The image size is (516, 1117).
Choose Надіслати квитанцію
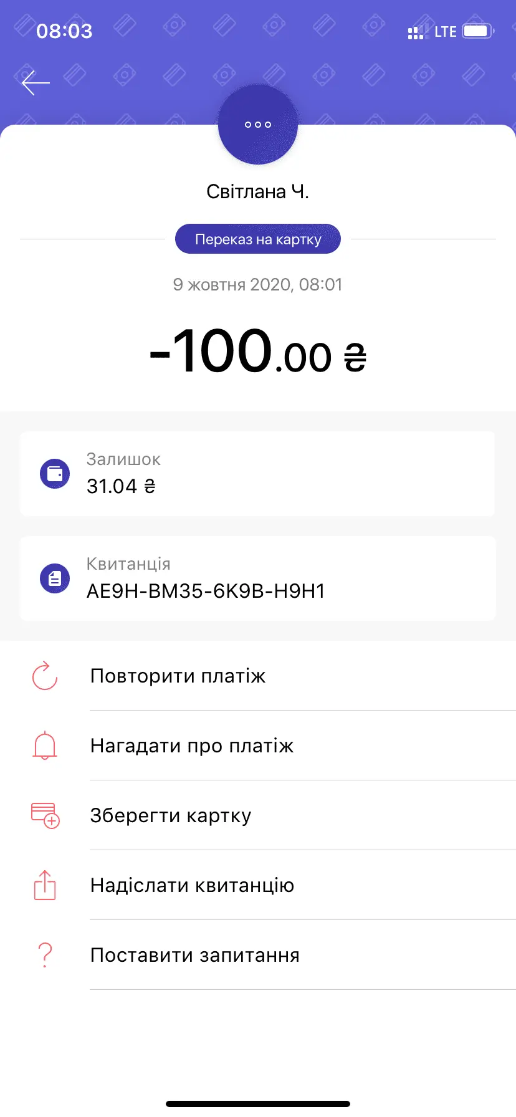(192, 885)
